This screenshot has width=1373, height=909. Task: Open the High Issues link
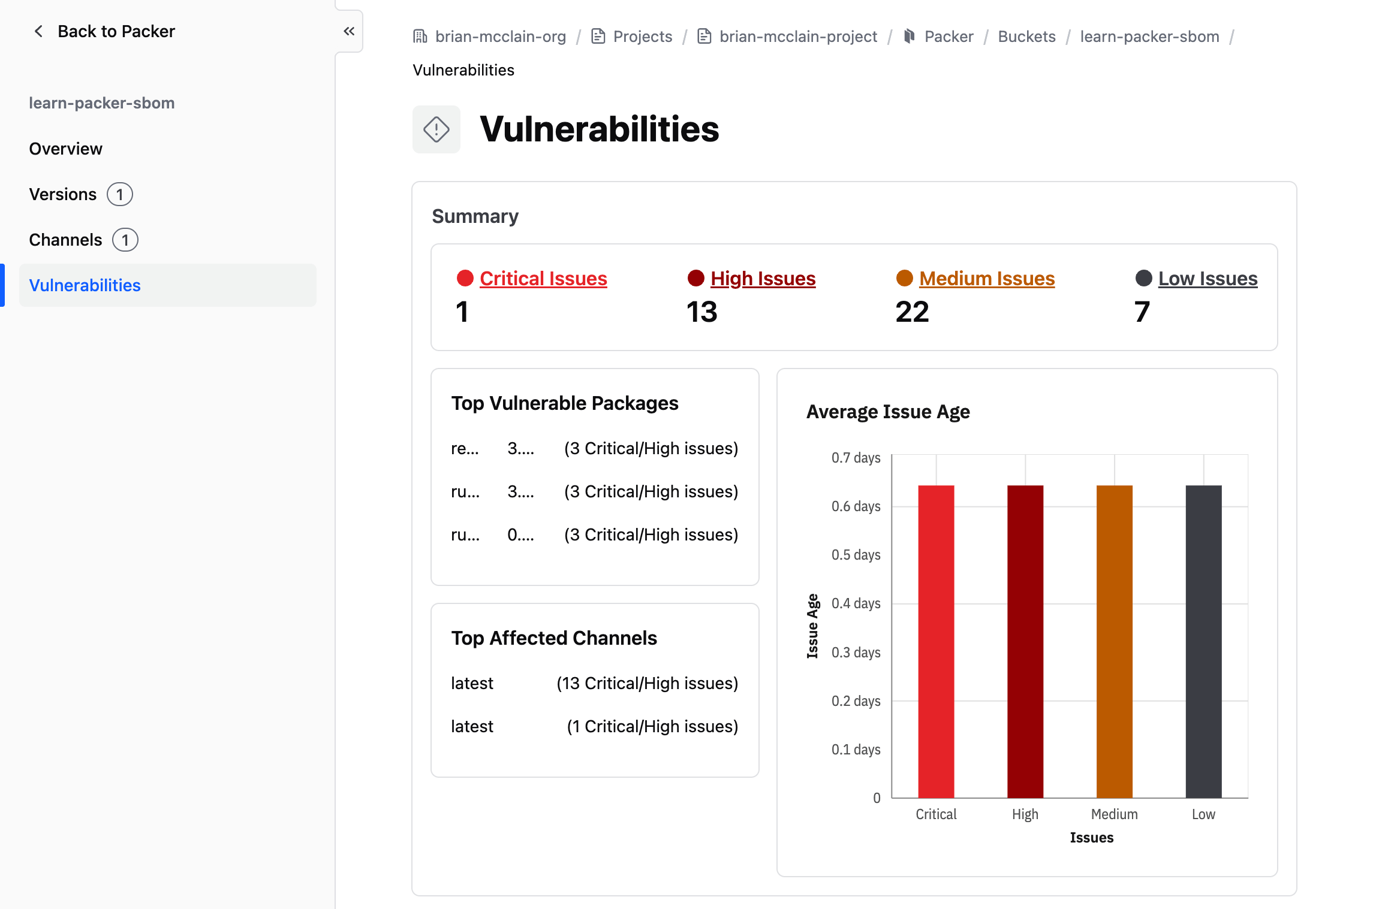pos(763,278)
